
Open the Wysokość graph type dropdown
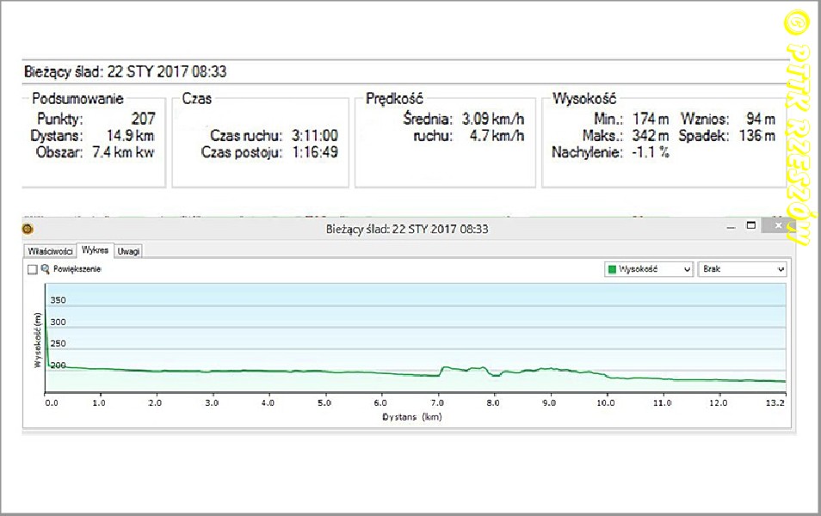pyautogui.click(x=648, y=269)
